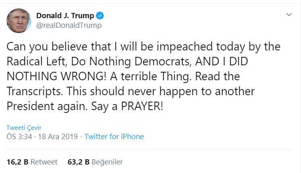The width and height of the screenshot is (301, 173).
Task: Click the Retweet label
Action: (44, 162)
